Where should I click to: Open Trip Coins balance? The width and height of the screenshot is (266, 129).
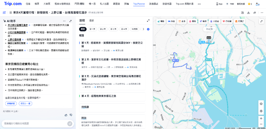(250, 4)
